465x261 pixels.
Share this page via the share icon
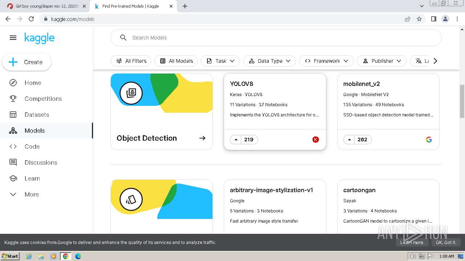(408, 19)
